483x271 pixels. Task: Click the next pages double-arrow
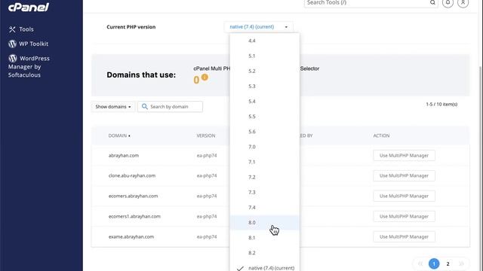461,263
